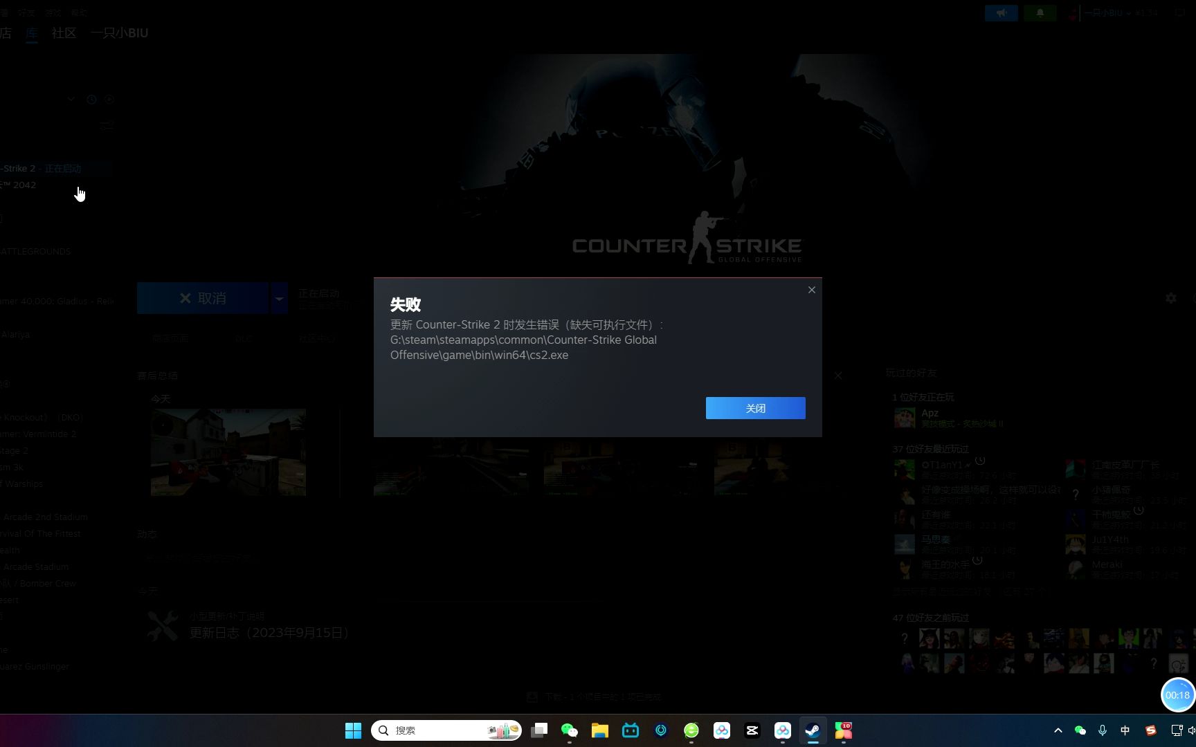Click the microphone icon in system tray
The image size is (1196, 747).
[x=1103, y=730]
